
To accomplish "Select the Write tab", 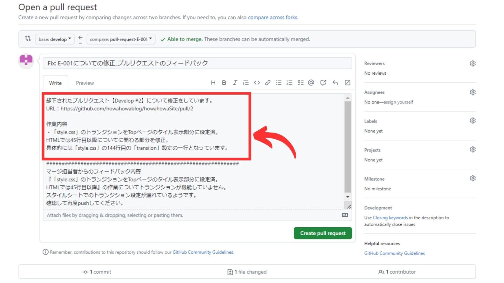I will (55, 83).
